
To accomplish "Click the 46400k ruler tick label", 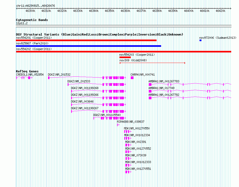I will click(189, 11).
